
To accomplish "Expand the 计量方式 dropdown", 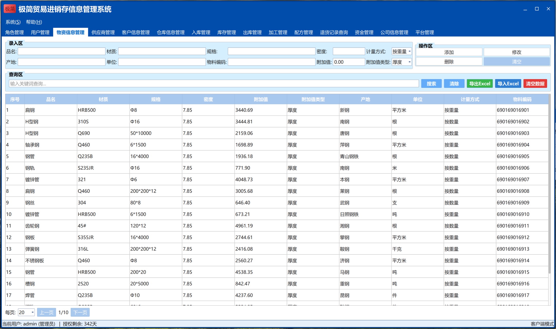I will tap(401, 51).
